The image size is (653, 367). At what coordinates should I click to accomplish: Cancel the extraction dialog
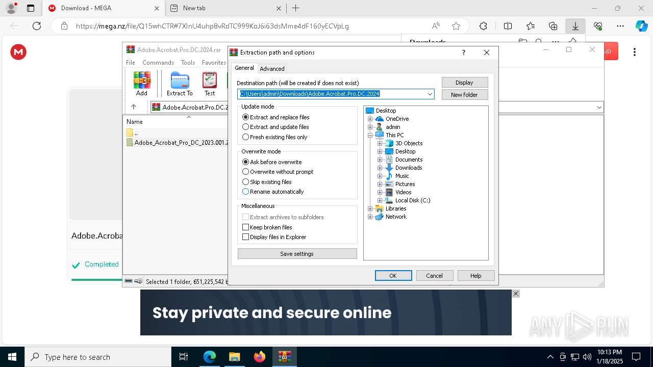(x=435, y=276)
